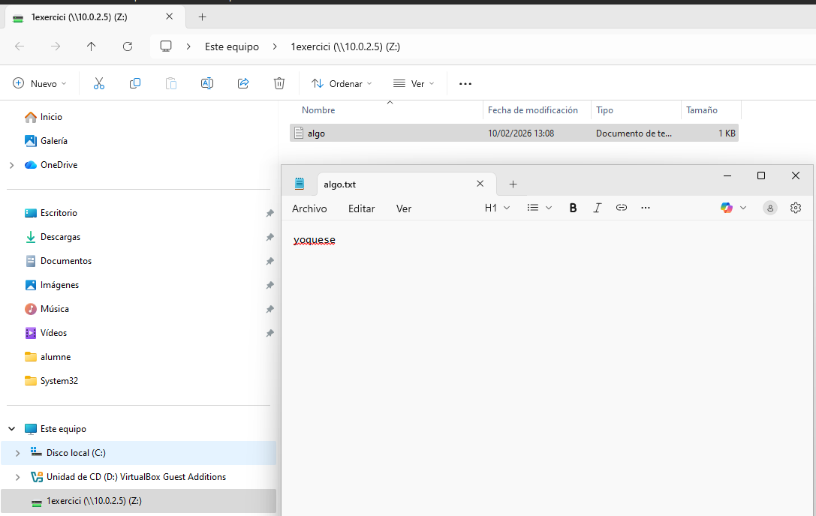Click the Delete trash can icon
This screenshot has width=816, height=516.
(x=279, y=83)
